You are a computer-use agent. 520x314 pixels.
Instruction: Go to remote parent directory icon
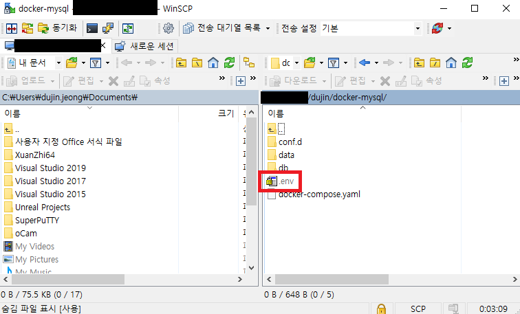tap(419, 63)
